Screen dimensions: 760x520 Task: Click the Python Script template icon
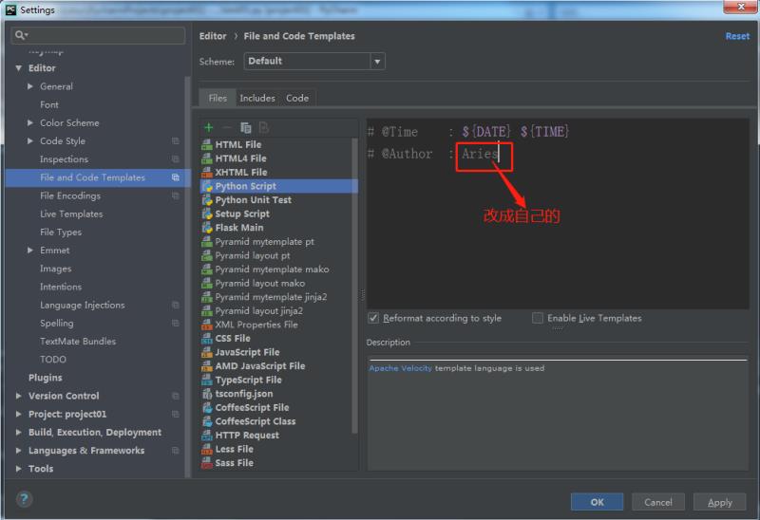pyautogui.click(x=207, y=186)
